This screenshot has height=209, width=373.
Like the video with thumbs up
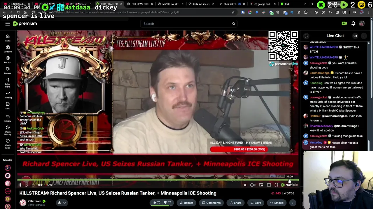157,203
